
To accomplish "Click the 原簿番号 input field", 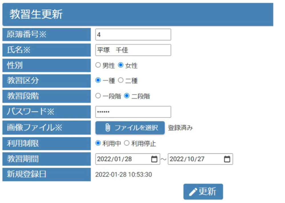I will click(x=133, y=35).
